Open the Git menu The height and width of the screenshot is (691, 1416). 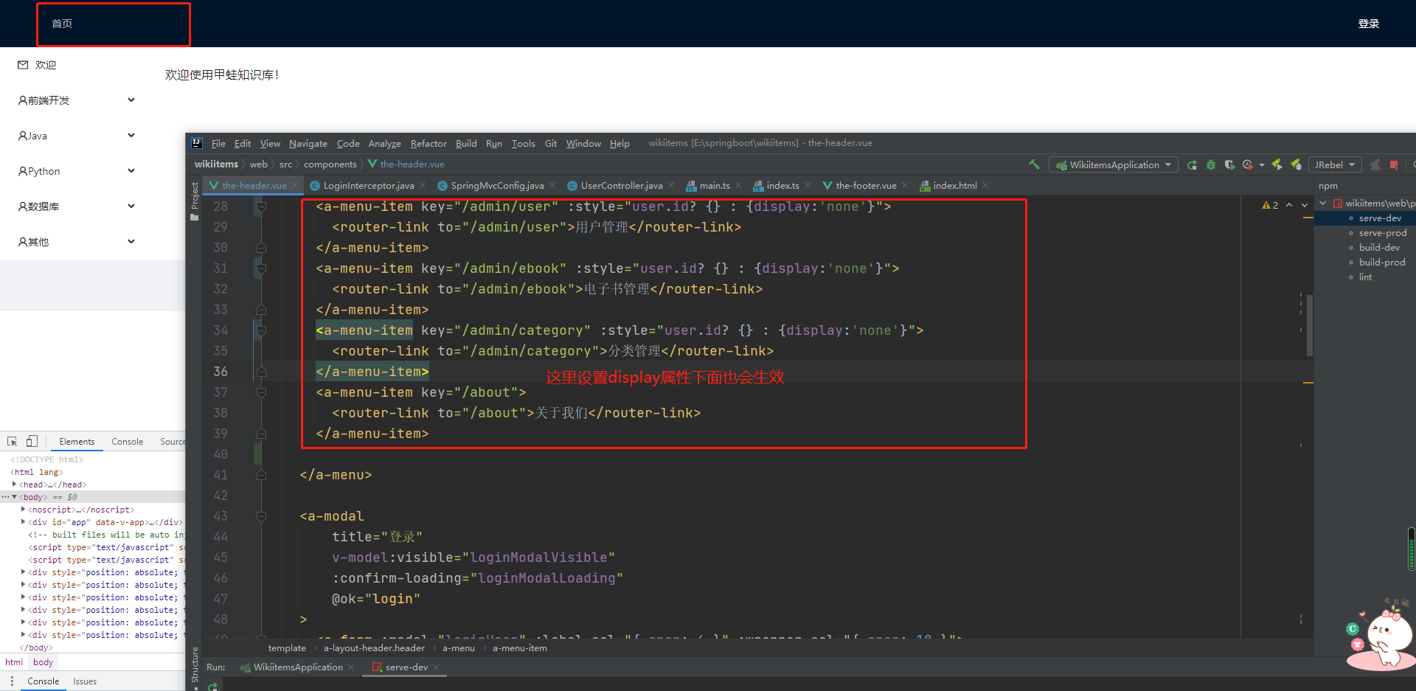point(551,143)
